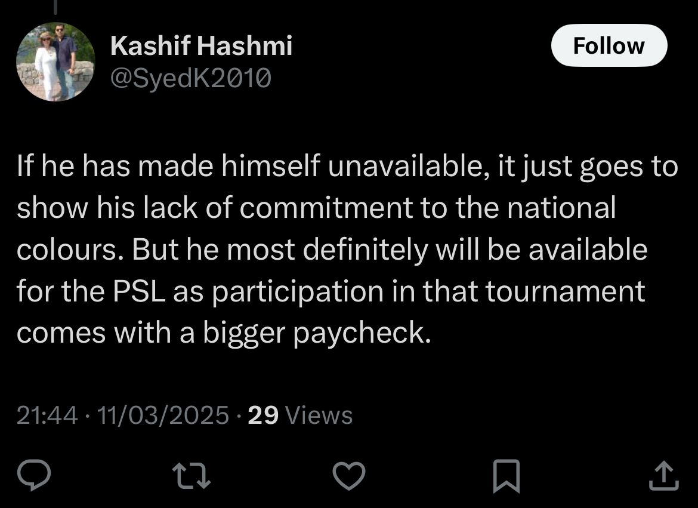Bookmark this tweet

tap(506, 476)
